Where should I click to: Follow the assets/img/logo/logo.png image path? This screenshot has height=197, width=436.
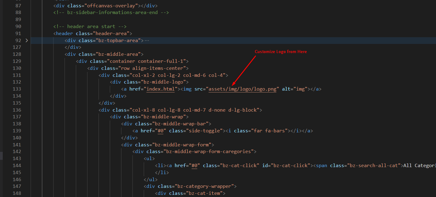242,89
